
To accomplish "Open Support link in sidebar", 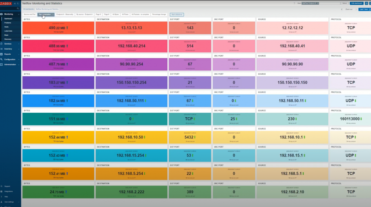I will [8, 186].
